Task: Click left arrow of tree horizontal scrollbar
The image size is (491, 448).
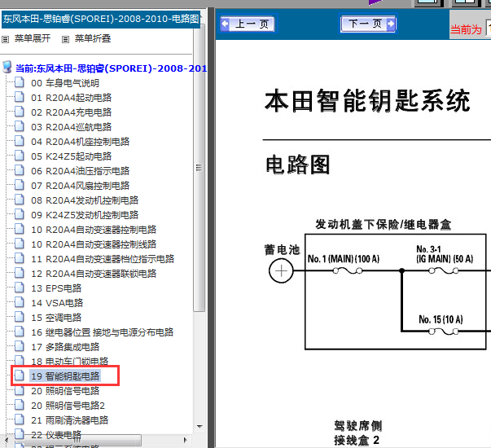Action: [7, 440]
